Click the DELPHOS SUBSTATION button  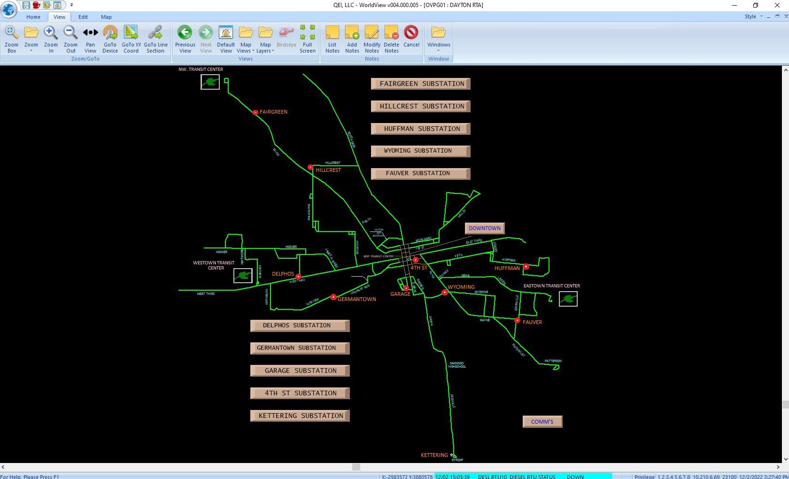300,325
